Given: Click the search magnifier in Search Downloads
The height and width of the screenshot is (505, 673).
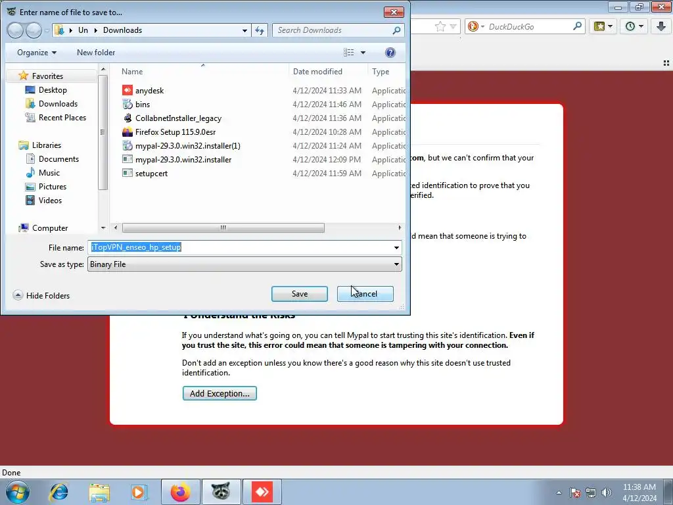Looking at the screenshot, I should 396,30.
